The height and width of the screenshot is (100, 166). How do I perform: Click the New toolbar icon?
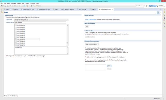(x=2, y=6)
